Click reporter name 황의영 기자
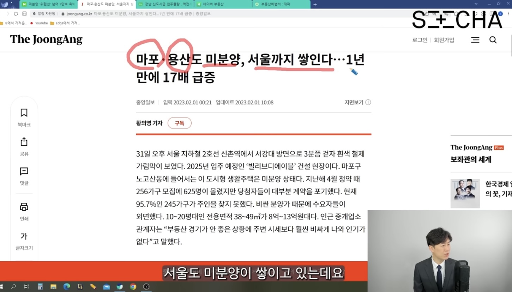The image size is (512, 292). (x=149, y=123)
